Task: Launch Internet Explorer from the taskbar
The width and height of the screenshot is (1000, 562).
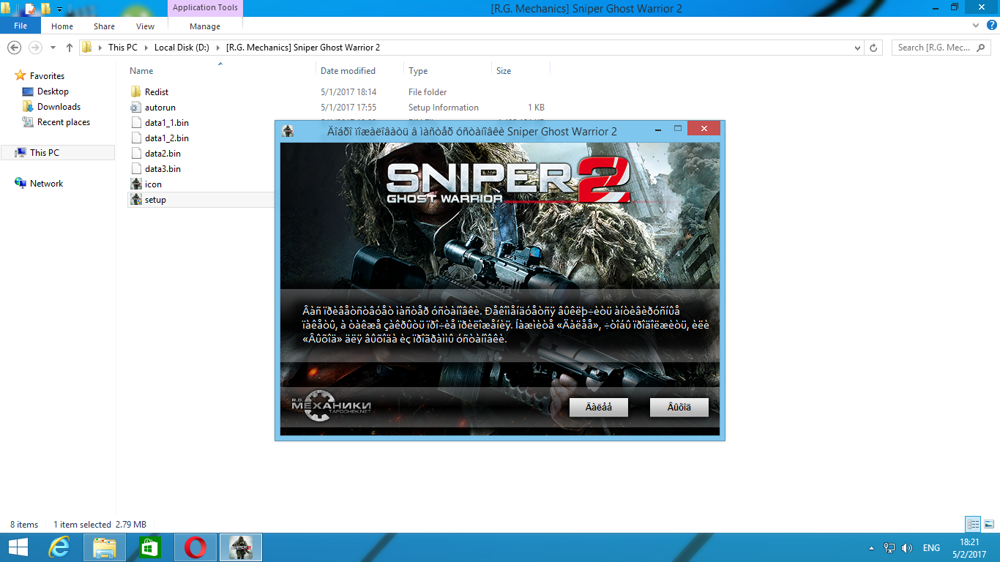Action: pos(59,547)
